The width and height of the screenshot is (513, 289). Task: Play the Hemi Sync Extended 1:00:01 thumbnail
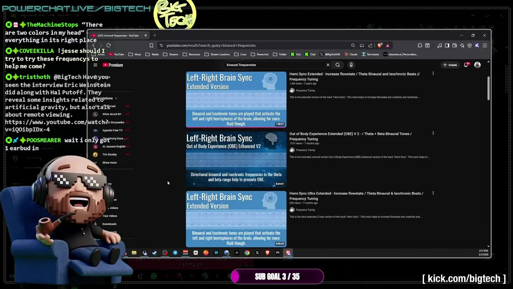(x=236, y=100)
